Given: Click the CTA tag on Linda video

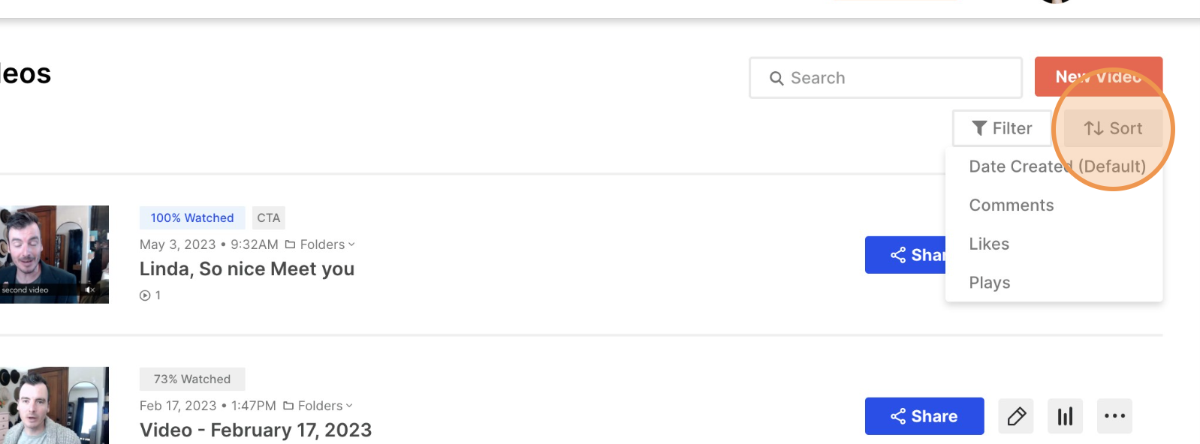Looking at the screenshot, I should (268, 217).
